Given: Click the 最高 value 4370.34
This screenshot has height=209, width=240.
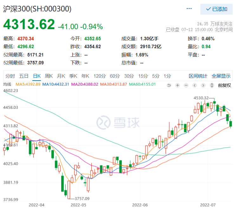Looking at the screenshot, I should tap(26, 39).
